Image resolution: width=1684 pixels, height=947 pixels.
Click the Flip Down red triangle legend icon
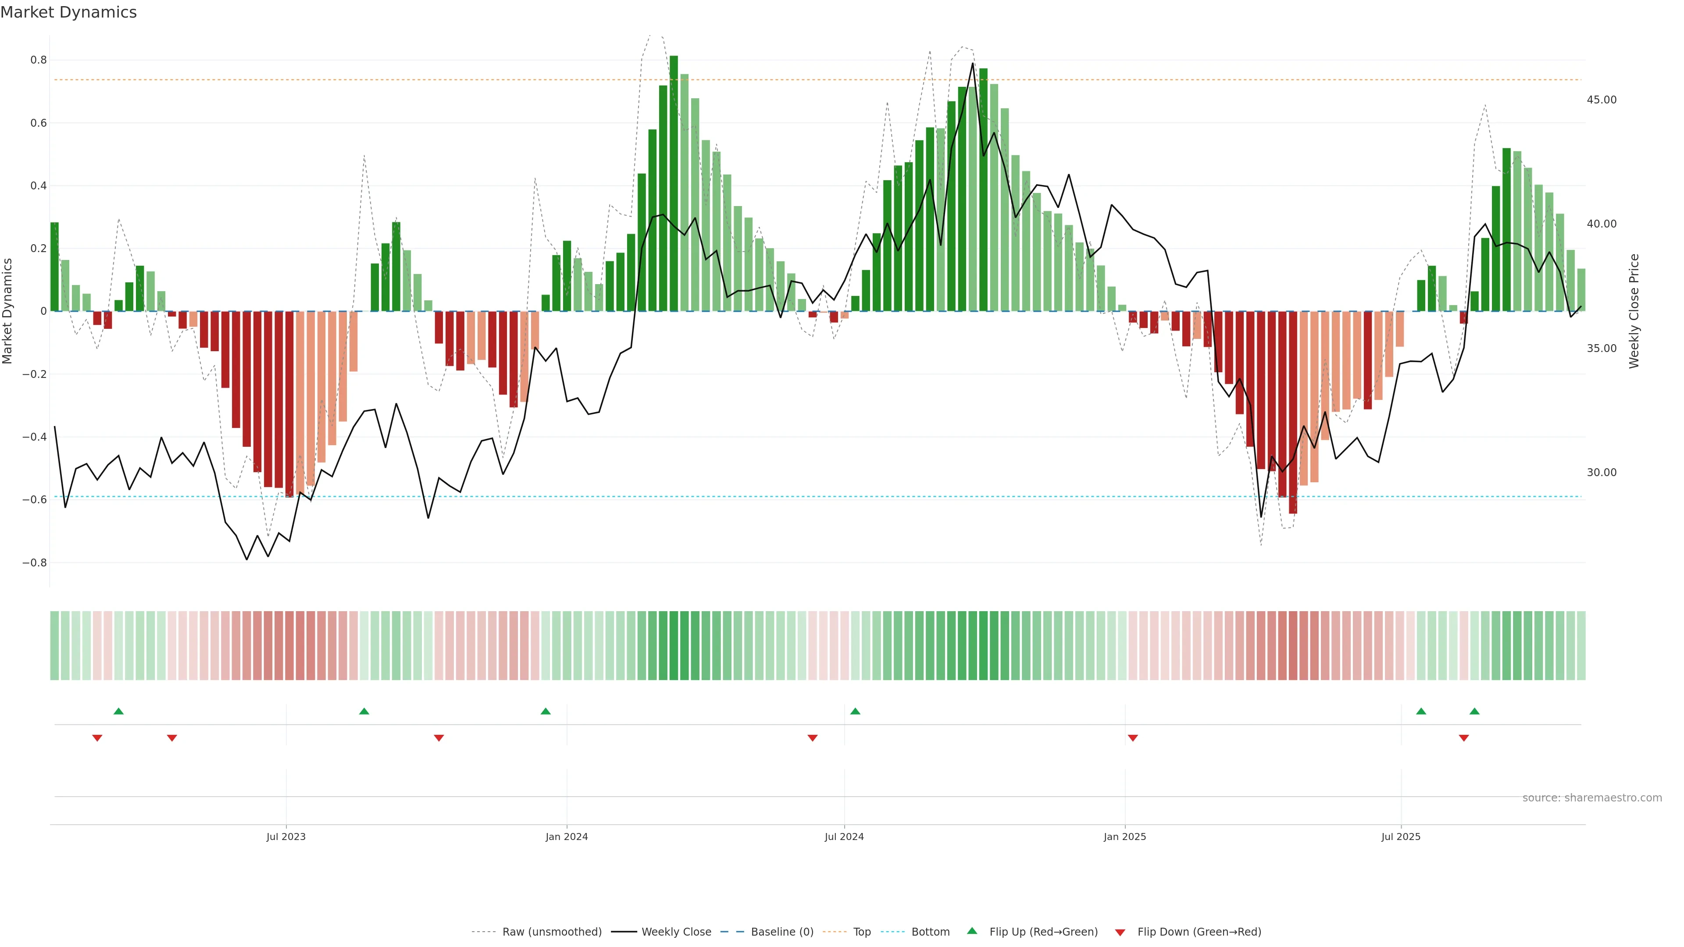(x=1120, y=932)
